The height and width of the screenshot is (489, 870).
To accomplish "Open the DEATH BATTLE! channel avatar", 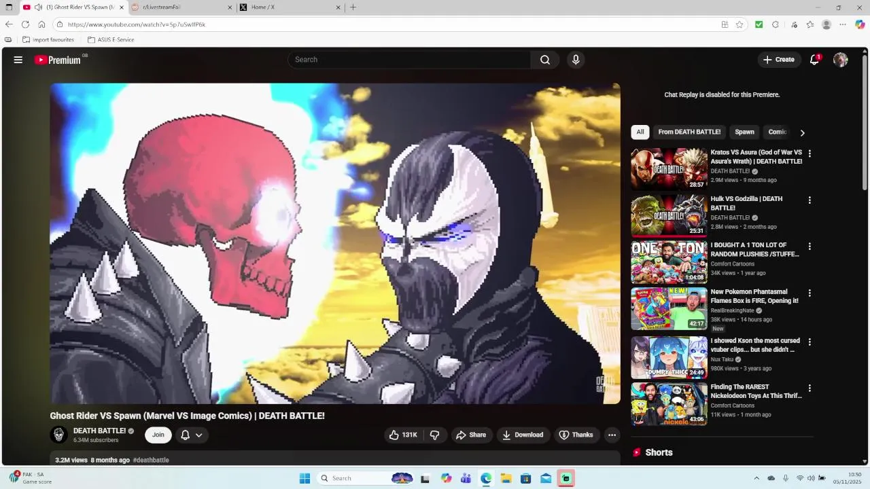I will tap(59, 435).
